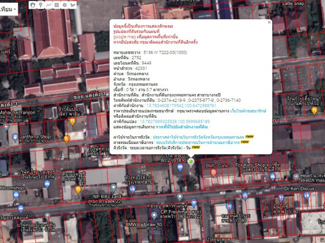This screenshot has width=325, height=243.
Task: Select the polyline drawing tool
Action: pyautogui.click(x=48, y=5)
